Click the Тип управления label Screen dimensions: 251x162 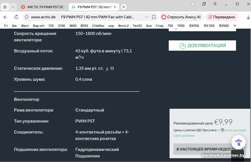coord(31,121)
